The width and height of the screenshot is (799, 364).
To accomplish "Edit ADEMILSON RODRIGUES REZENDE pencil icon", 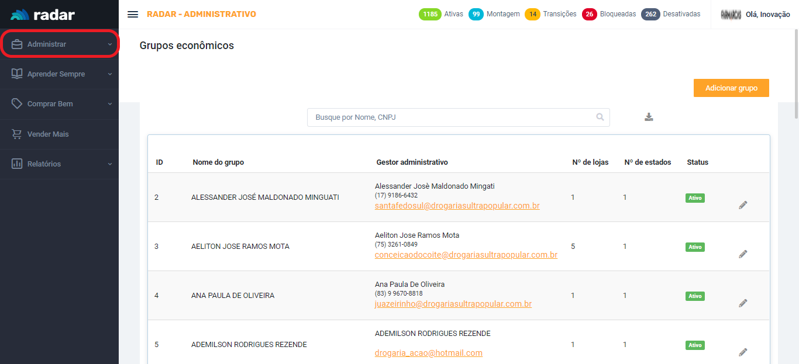I will 743,352.
